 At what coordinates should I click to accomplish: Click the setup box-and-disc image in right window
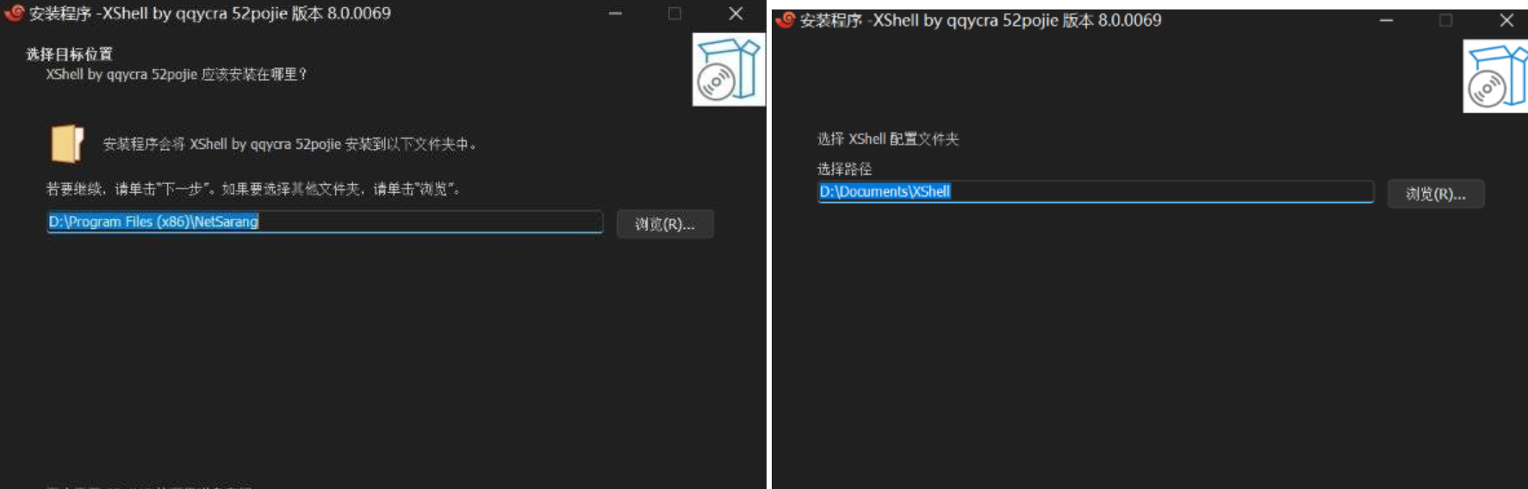point(1496,76)
